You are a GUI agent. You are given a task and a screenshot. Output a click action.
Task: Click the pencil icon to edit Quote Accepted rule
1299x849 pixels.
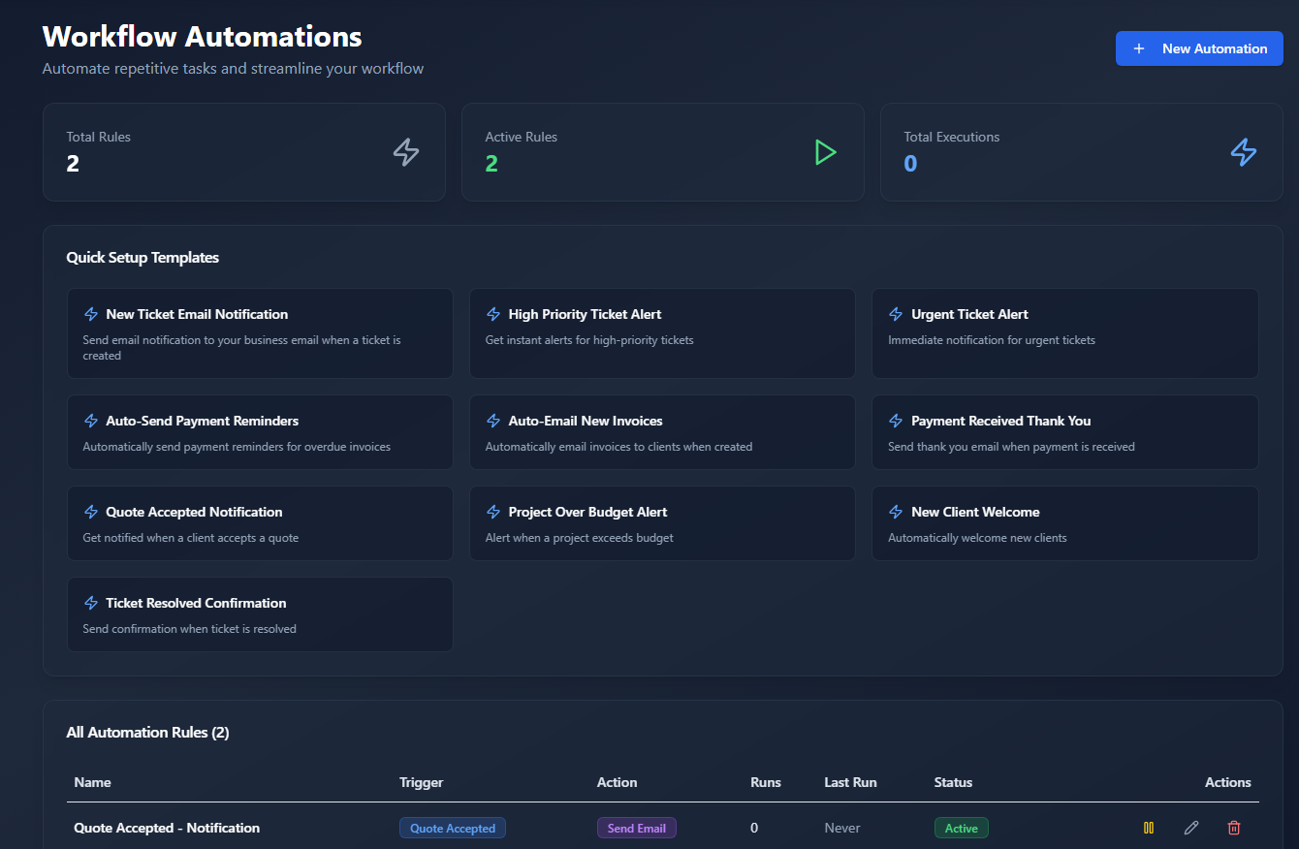pyautogui.click(x=1191, y=828)
